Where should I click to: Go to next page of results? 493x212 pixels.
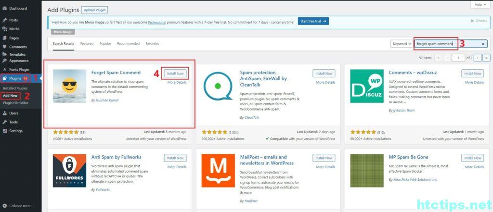coord(477,58)
